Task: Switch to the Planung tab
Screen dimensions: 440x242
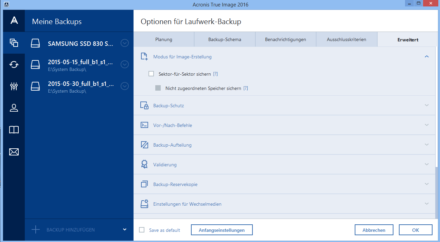Action: tap(164, 40)
